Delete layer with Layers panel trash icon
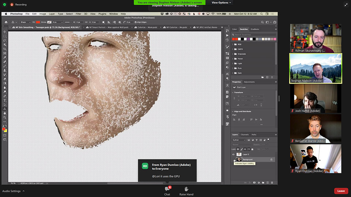This screenshot has height=197, width=351. pos(272,183)
